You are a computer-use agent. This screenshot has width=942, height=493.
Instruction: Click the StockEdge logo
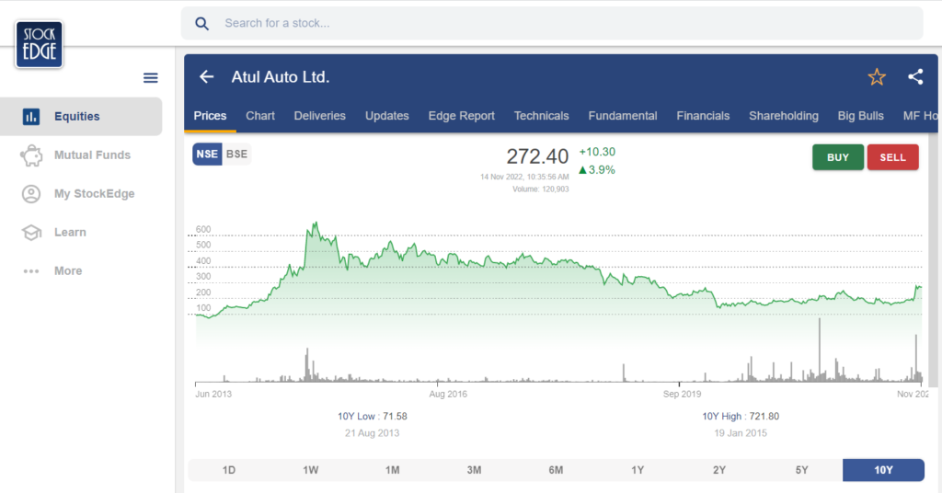coord(39,44)
